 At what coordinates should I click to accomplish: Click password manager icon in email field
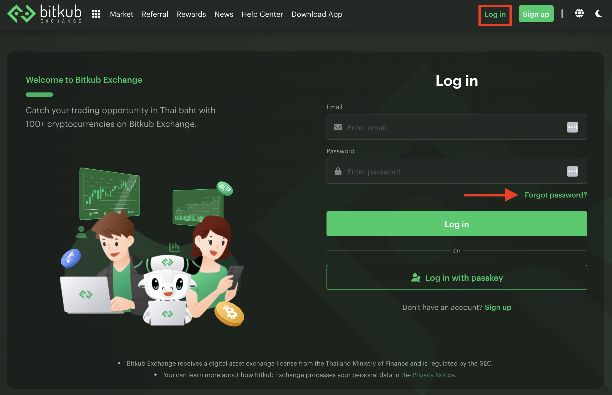(x=572, y=127)
